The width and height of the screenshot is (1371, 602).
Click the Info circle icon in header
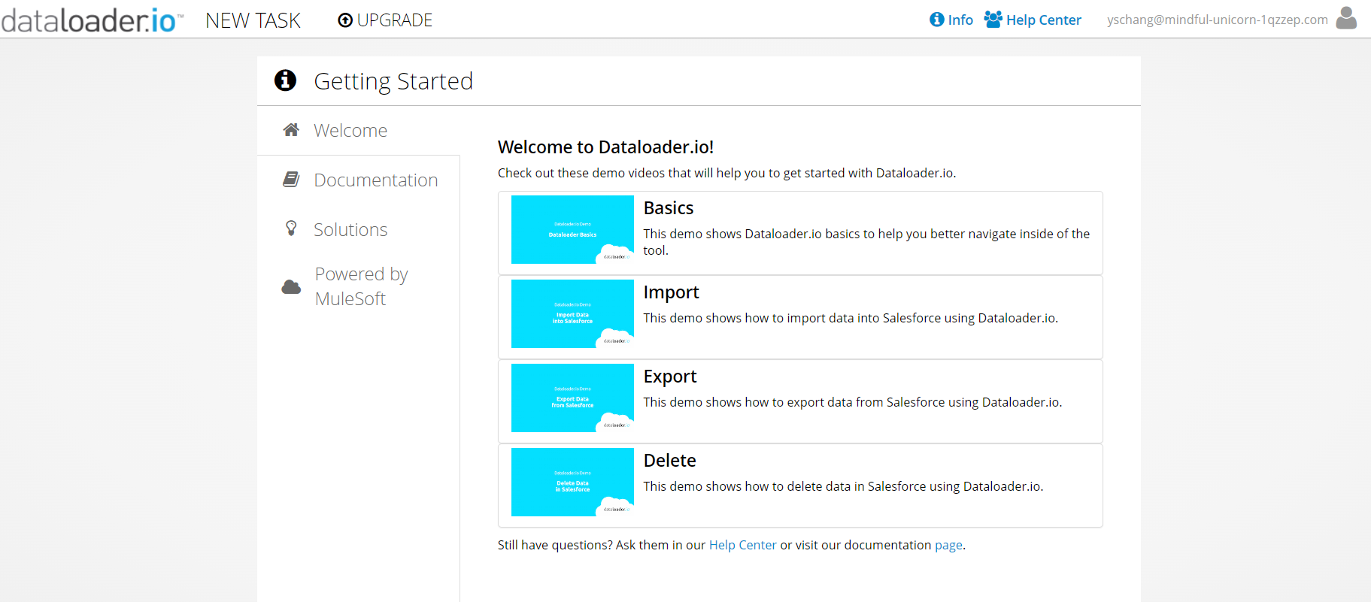tap(936, 20)
